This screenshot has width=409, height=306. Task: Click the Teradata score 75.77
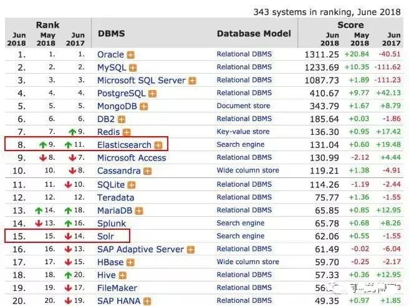tap(327, 198)
